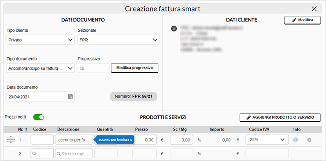
Task: Click row 1 Sc / Mg discount field
Action: (182, 139)
